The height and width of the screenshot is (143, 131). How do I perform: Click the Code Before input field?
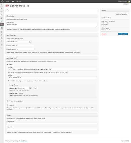(x=52, y=124)
